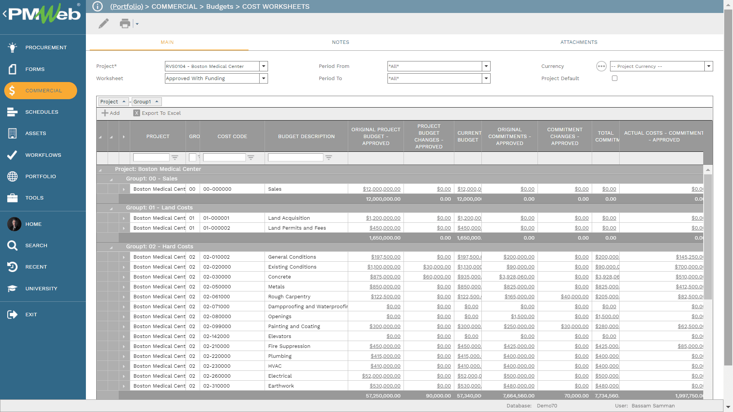Open the Period To dropdown
The width and height of the screenshot is (733, 412).
486,79
